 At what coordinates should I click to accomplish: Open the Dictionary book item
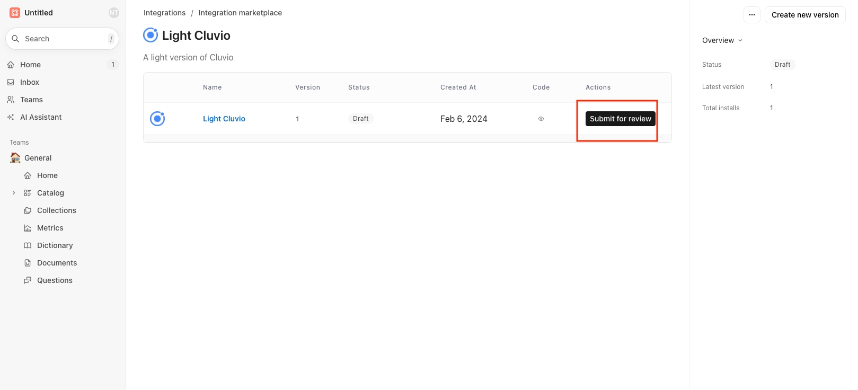pos(55,245)
